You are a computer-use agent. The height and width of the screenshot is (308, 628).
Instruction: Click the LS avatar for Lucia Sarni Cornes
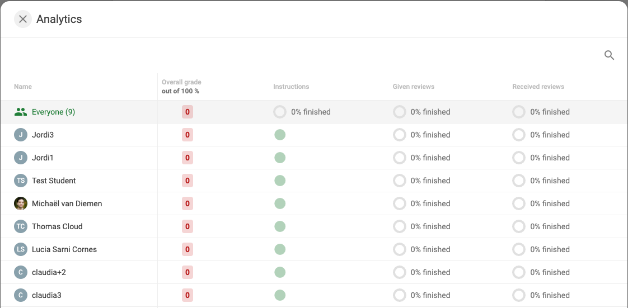coord(21,249)
